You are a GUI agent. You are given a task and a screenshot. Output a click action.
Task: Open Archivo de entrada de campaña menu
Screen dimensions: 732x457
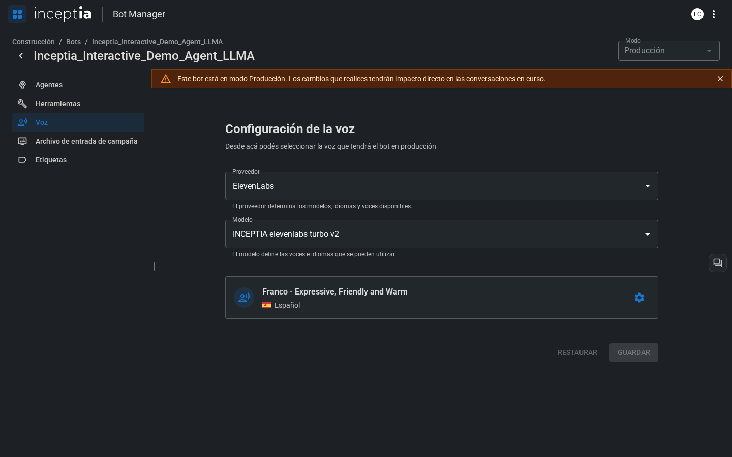pyautogui.click(x=78, y=141)
